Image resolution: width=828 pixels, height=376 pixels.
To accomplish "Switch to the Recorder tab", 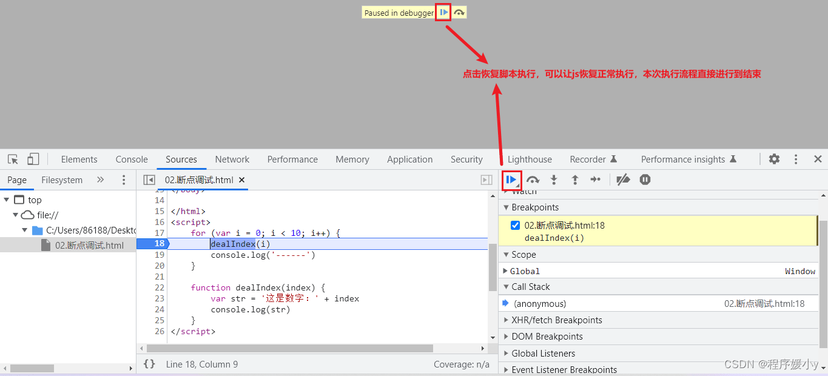I will tap(593, 159).
